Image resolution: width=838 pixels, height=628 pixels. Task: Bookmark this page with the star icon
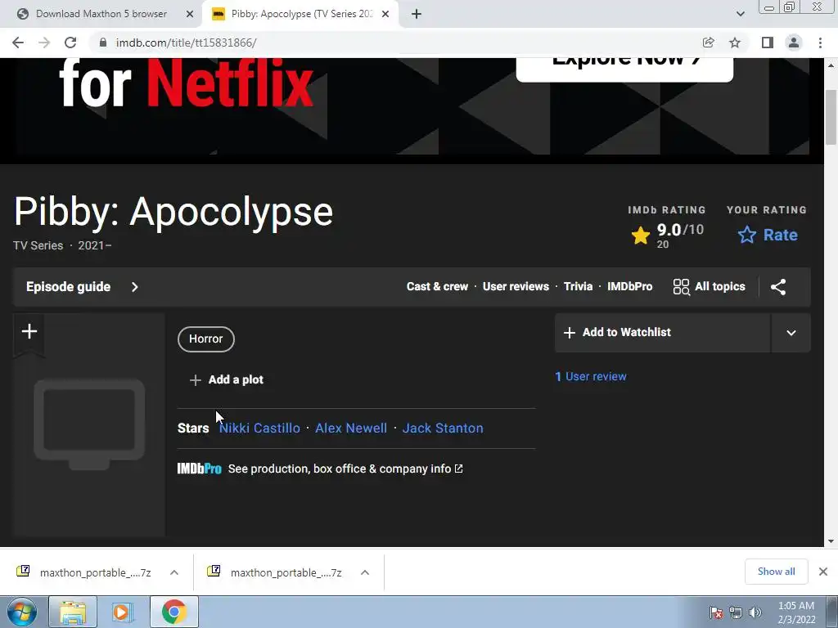735,43
